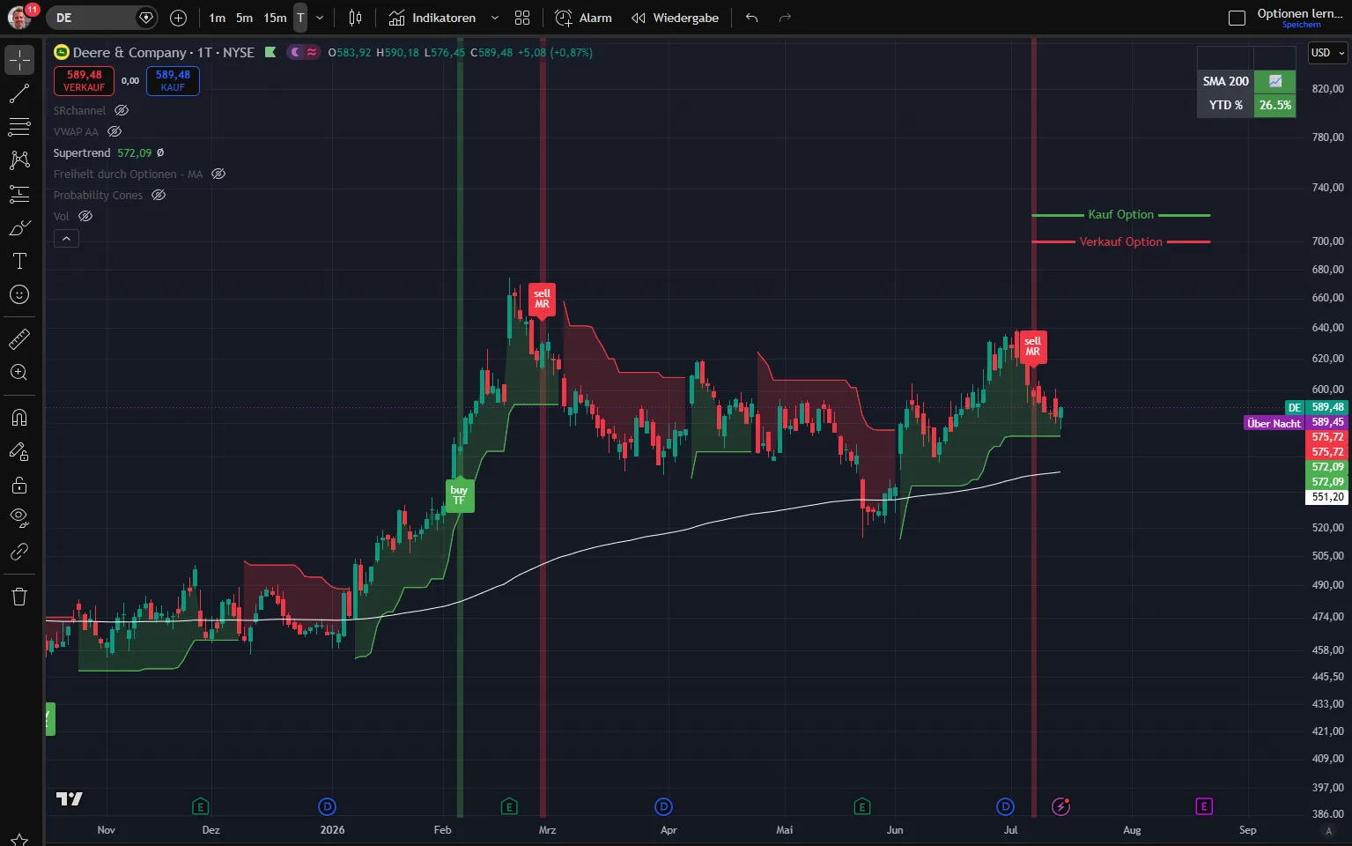The image size is (1352, 846).
Task: Toggle the auto scale A button
Action: point(1329,830)
